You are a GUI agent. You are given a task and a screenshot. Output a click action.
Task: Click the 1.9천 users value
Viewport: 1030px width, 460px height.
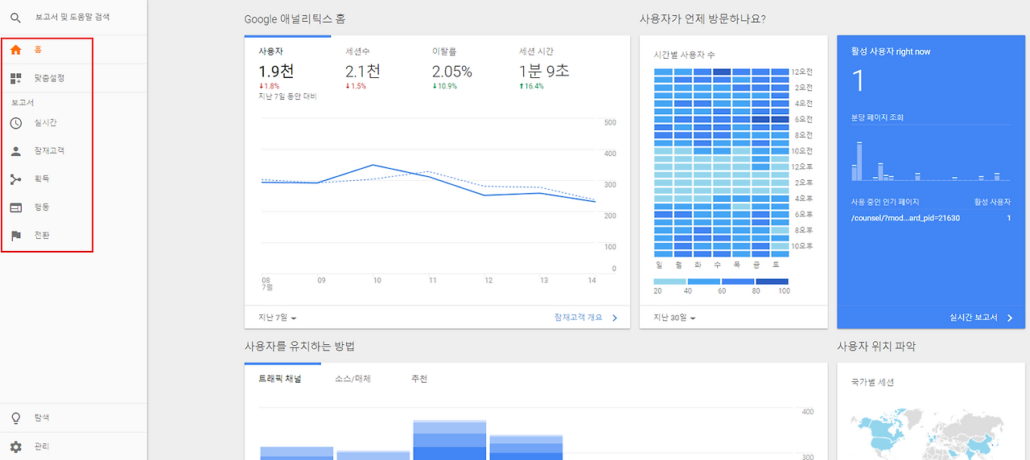tap(276, 71)
